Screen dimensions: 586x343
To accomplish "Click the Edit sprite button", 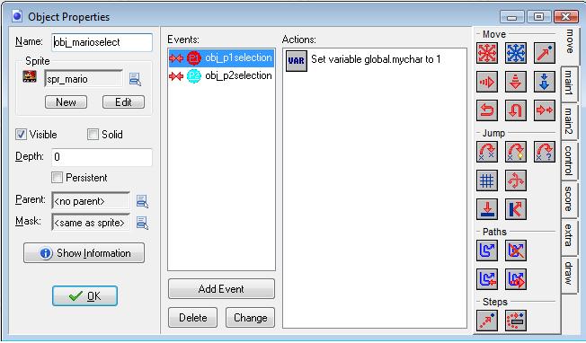I will [x=123, y=101].
